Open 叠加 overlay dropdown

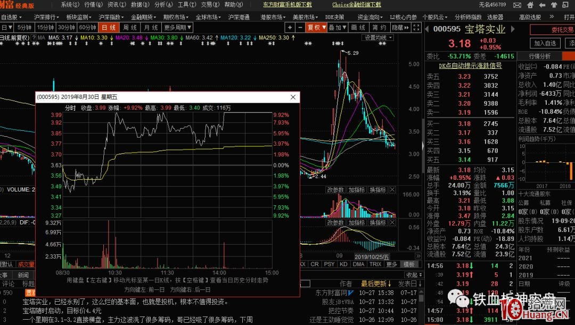click(x=338, y=28)
